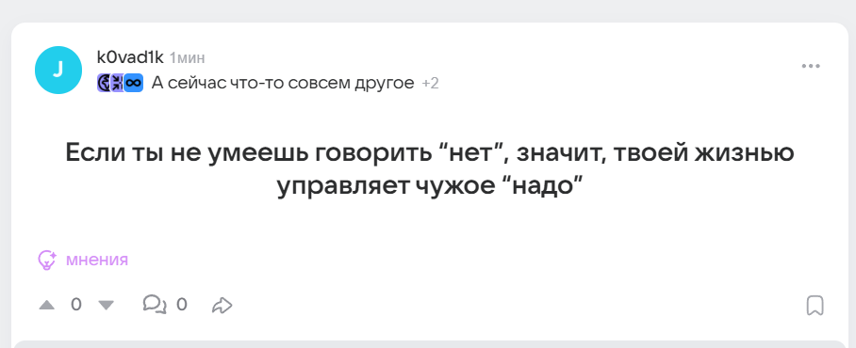Bookmark this post with the bookmark icon
The image size is (856, 348).
click(815, 305)
